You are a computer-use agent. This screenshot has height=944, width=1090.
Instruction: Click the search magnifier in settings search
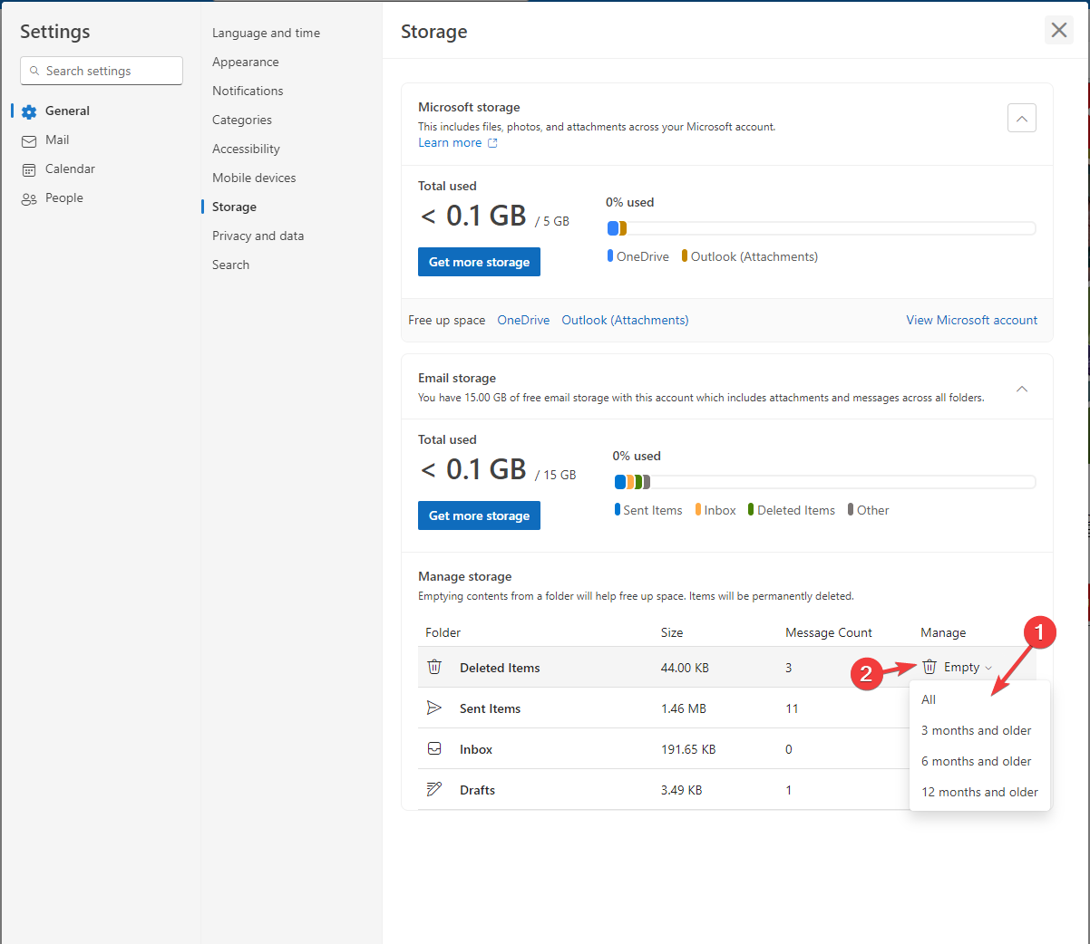pyautogui.click(x=34, y=70)
